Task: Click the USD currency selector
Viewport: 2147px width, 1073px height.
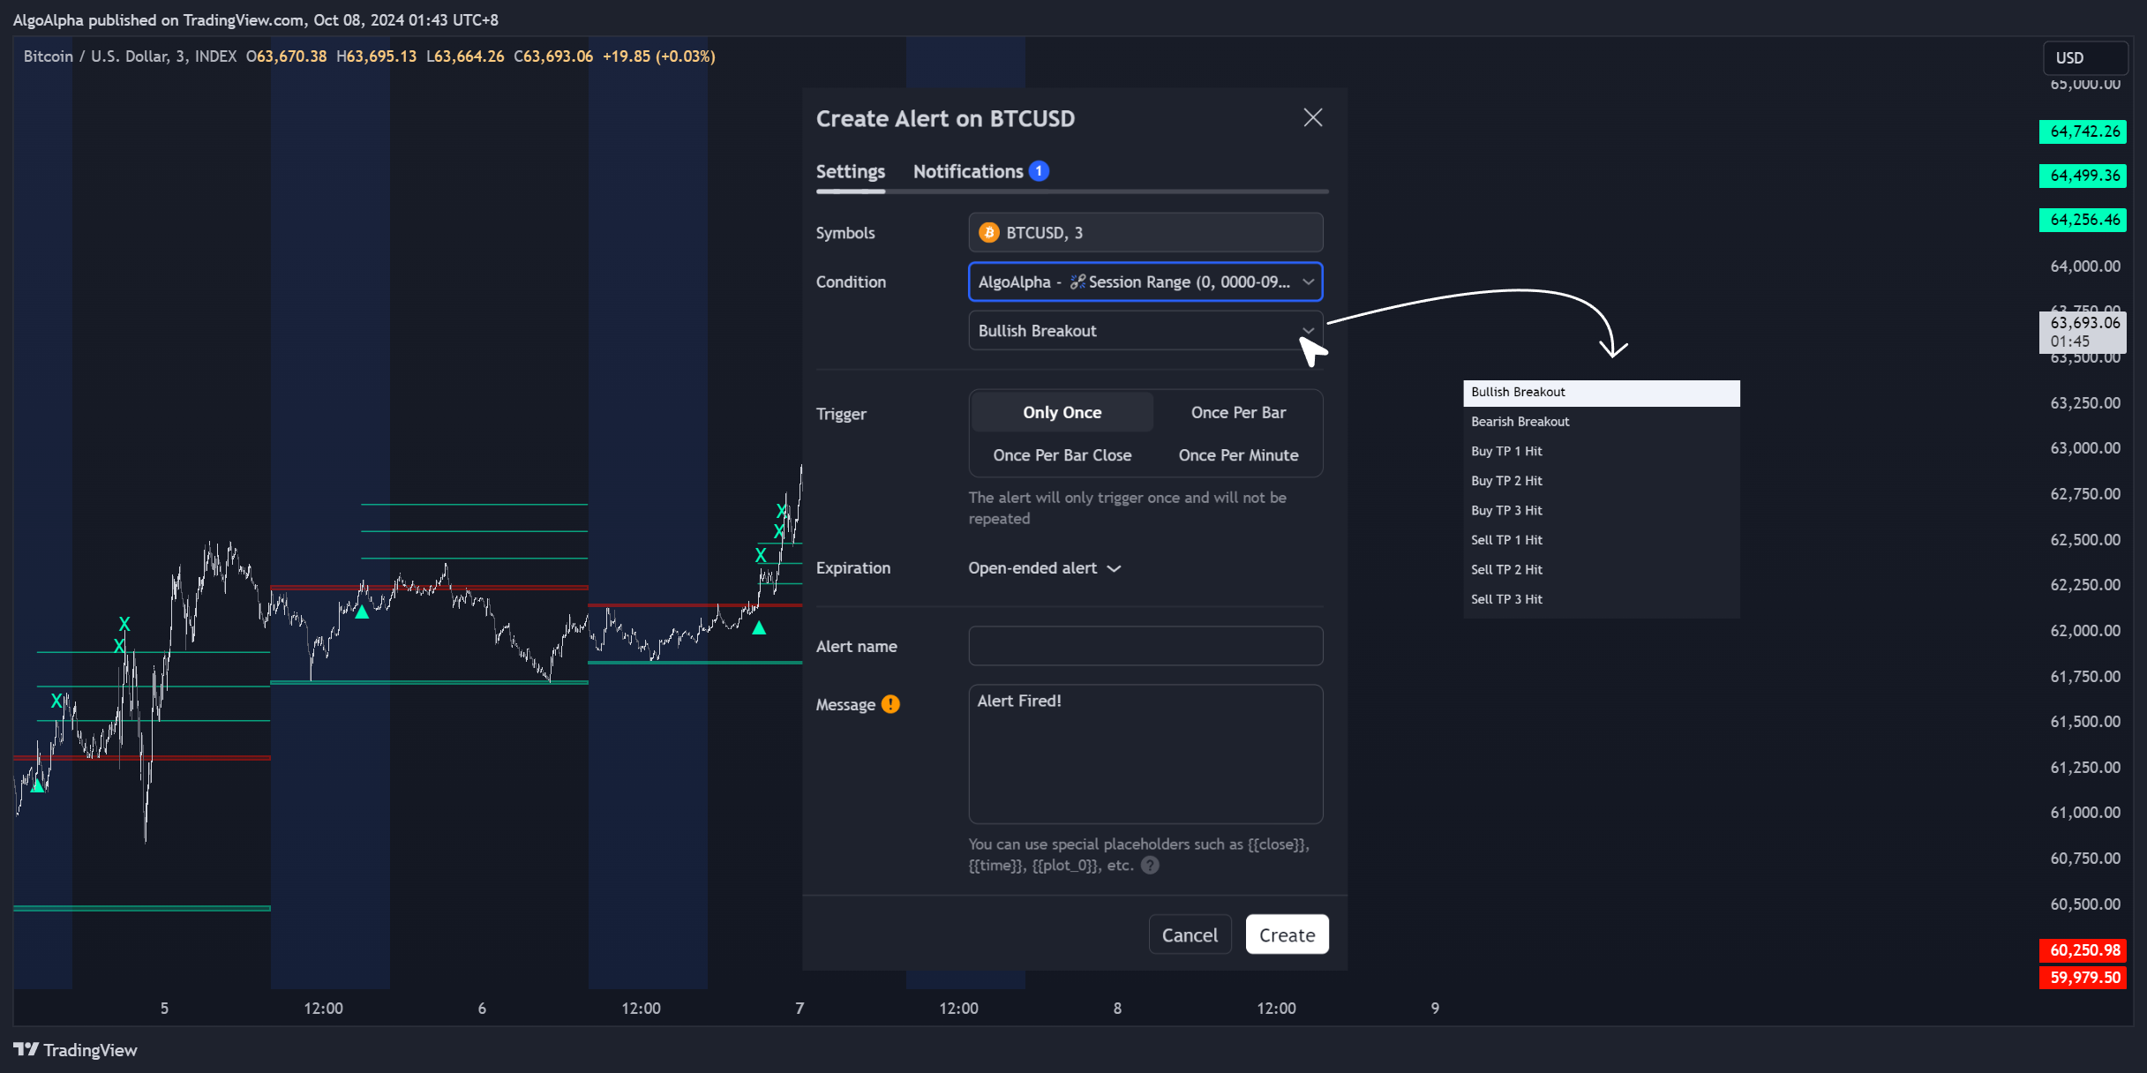Action: point(2085,58)
